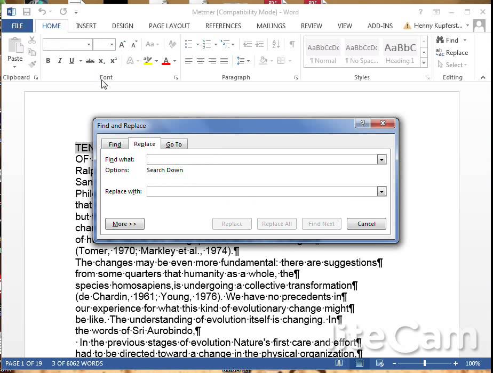Click the zoom slider handle

(425, 363)
